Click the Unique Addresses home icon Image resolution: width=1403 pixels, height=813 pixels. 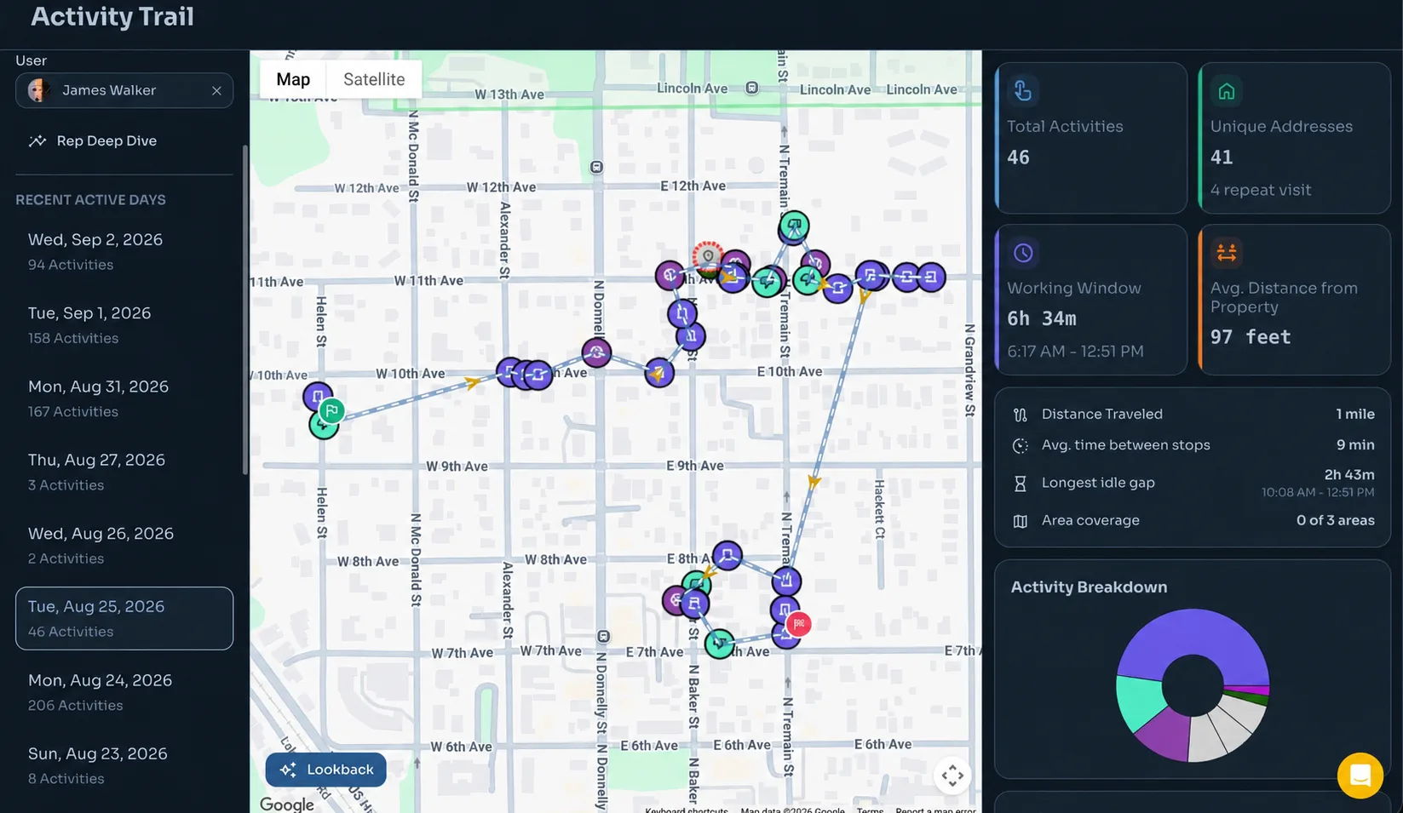(x=1226, y=91)
